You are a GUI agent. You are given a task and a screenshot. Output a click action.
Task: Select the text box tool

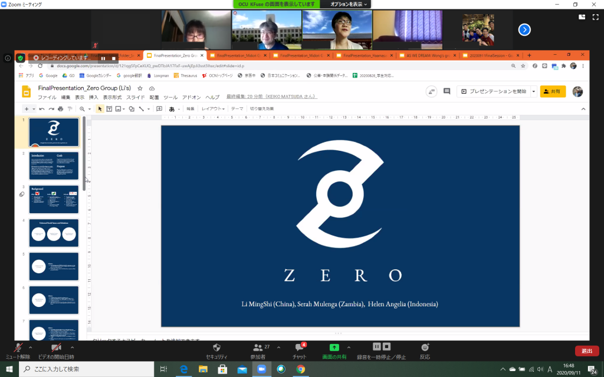[x=109, y=109]
